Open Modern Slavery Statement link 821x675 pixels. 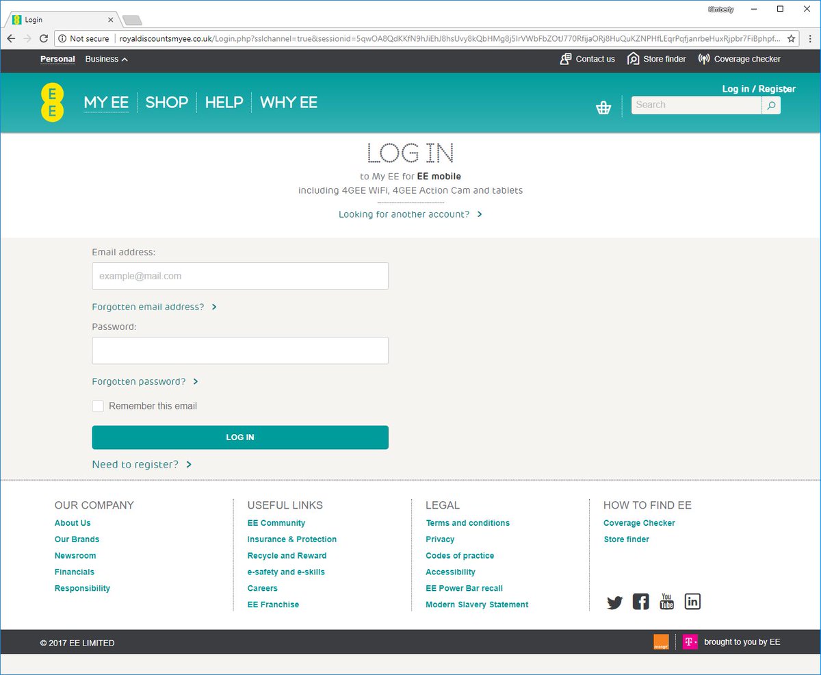[477, 605]
